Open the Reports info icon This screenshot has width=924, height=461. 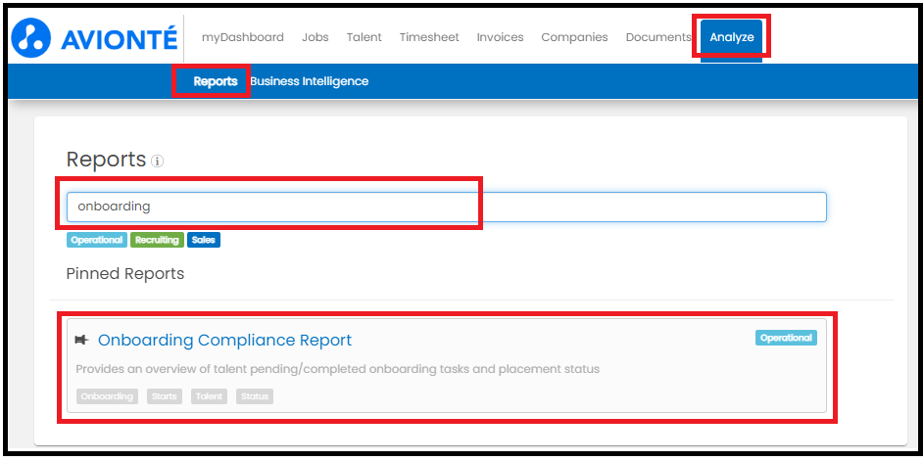pyautogui.click(x=158, y=161)
